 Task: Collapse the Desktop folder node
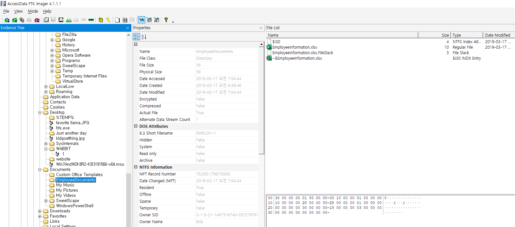pyautogui.click(x=40, y=113)
